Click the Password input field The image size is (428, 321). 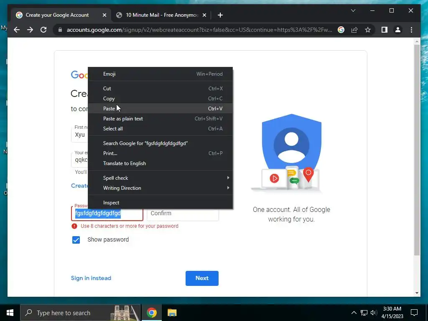coord(107,213)
